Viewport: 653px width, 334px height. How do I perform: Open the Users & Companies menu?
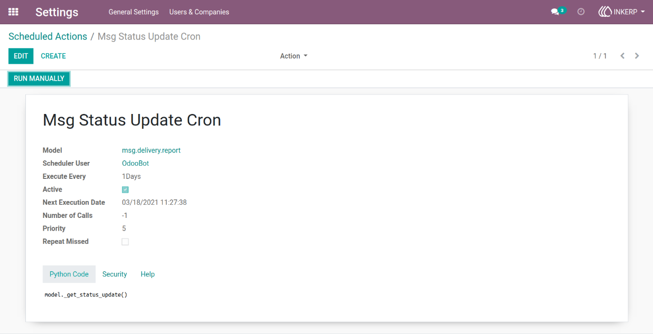point(199,12)
